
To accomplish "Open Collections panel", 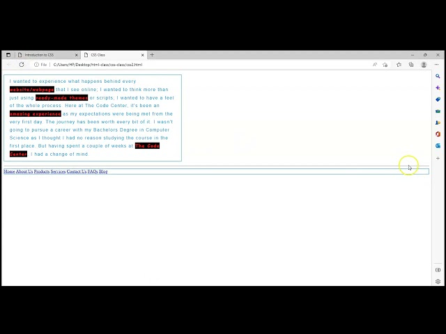I will (x=411, y=65).
